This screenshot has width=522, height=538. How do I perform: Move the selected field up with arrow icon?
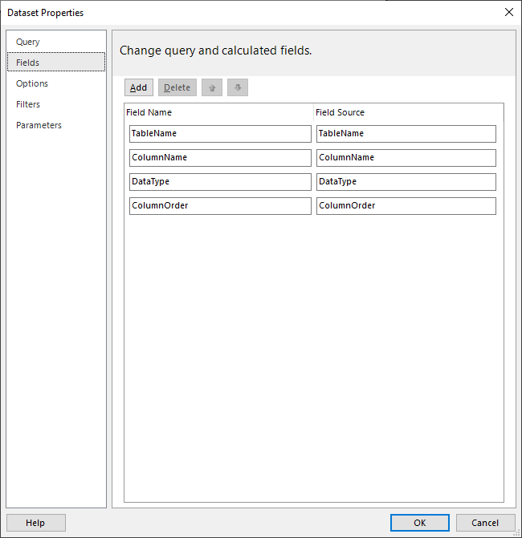coord(212,87)
